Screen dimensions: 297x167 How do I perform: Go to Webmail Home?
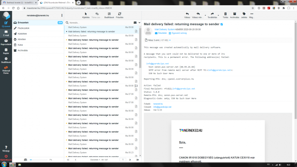(6, 70)
